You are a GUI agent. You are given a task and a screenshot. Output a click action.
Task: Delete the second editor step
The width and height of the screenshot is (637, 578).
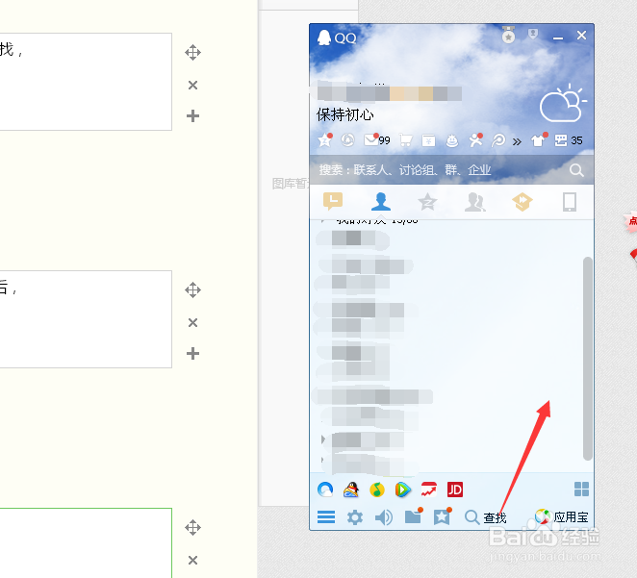192,323
